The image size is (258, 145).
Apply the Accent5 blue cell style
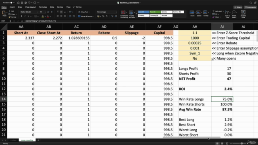[144, 12]
